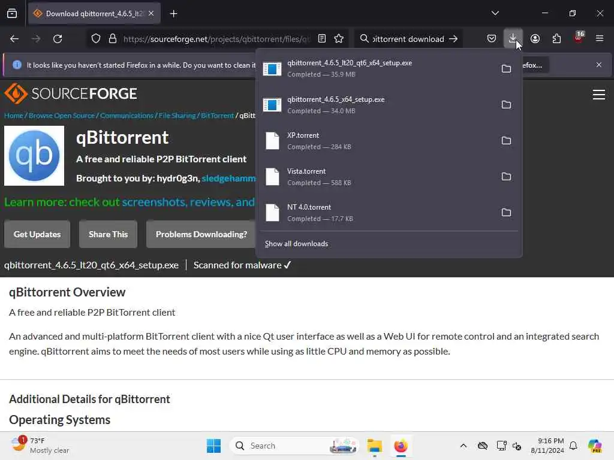Viewport: 614px width, 460px height.
Task: Follow the Communications breadcrumb link
Action: (127, 116)
